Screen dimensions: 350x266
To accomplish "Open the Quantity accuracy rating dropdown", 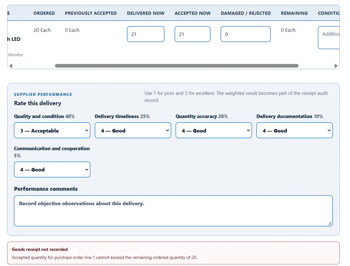I will [213, 131].
